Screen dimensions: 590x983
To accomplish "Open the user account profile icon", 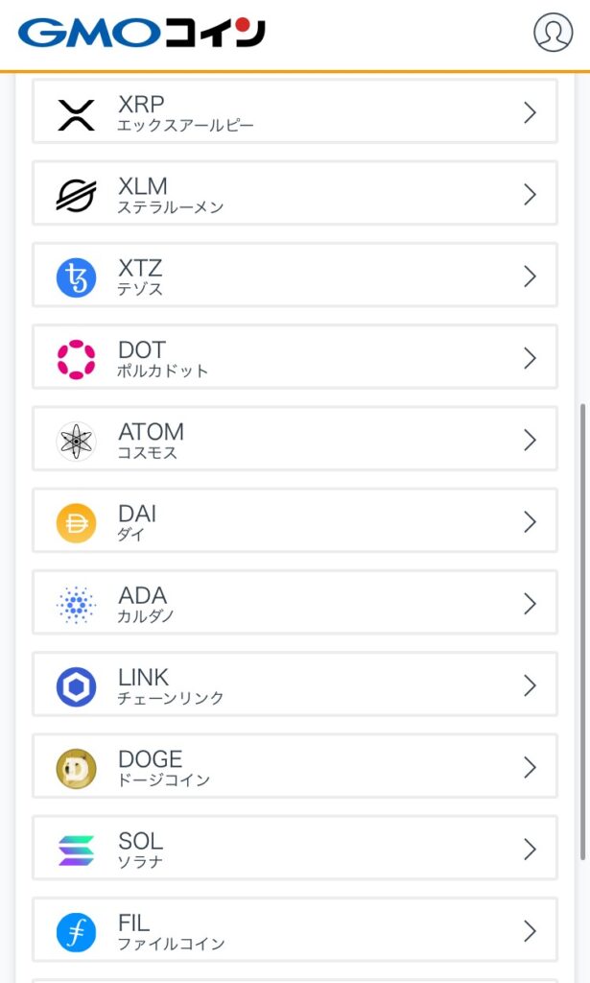I will coord(553,33).
